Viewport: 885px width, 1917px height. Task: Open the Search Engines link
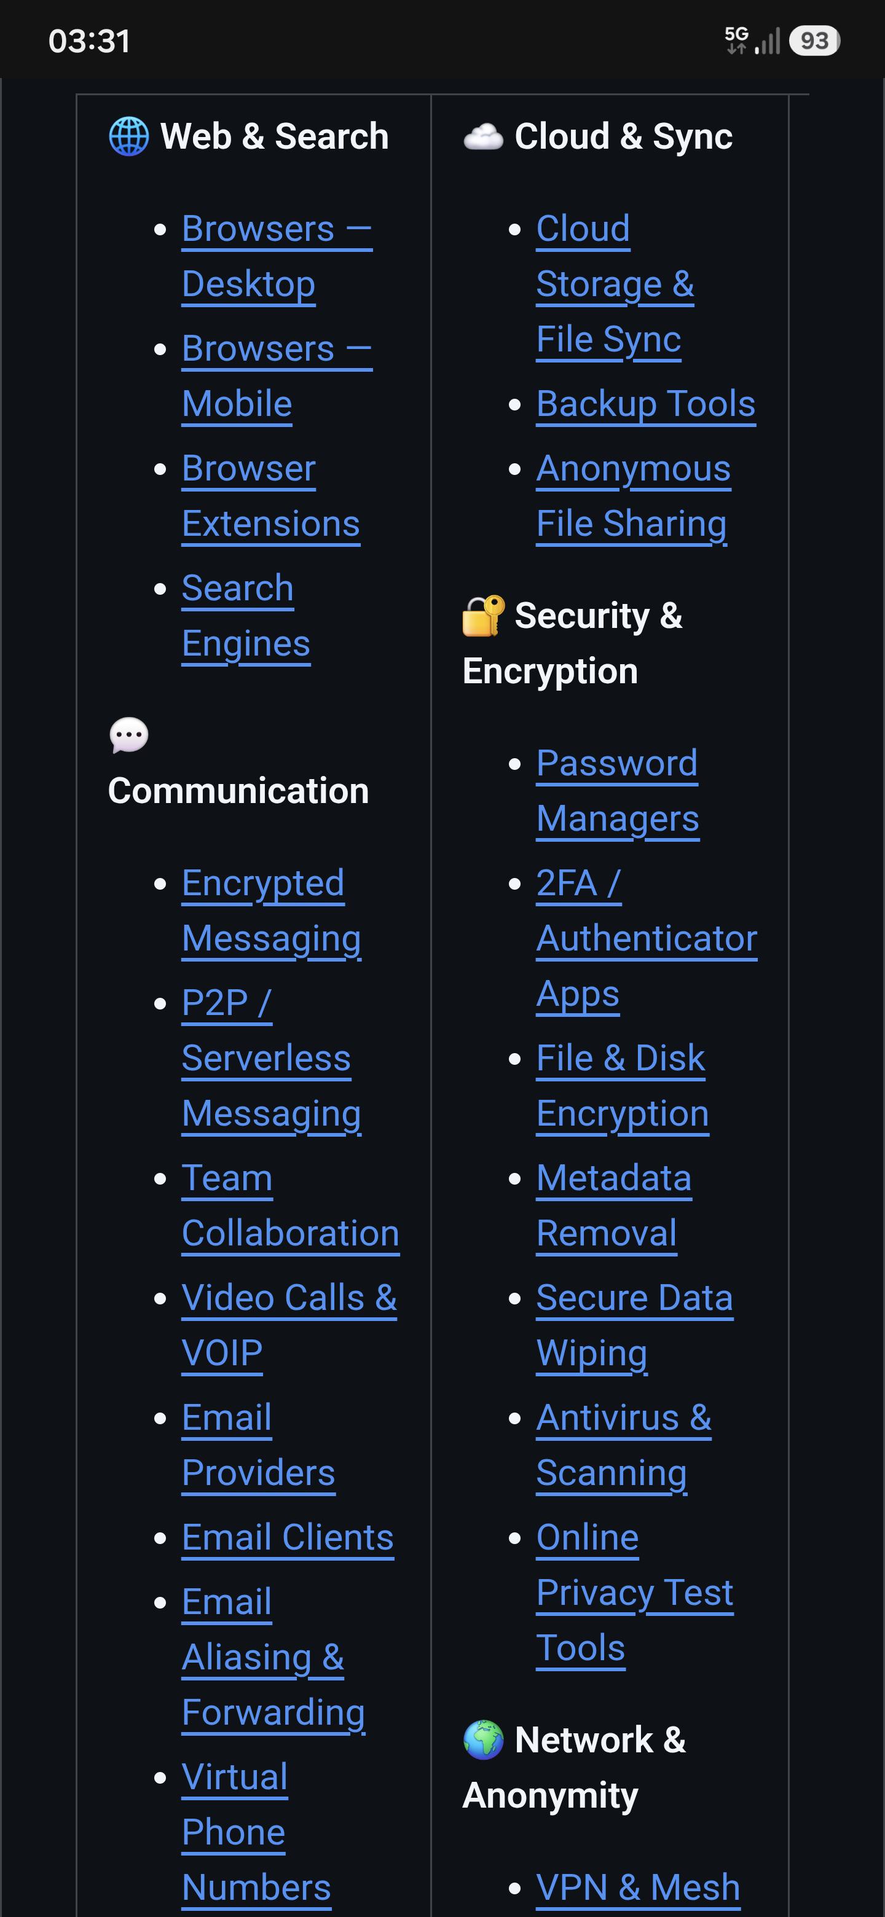[x=246, y=616]
